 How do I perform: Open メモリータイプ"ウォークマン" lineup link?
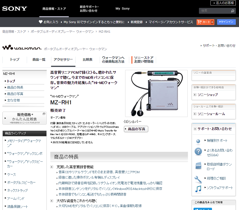(24, 143)
